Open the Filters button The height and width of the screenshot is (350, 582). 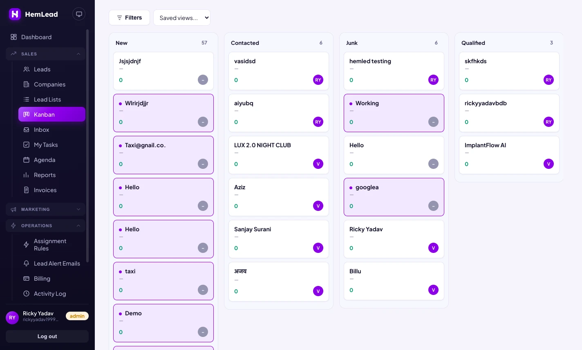129,18
